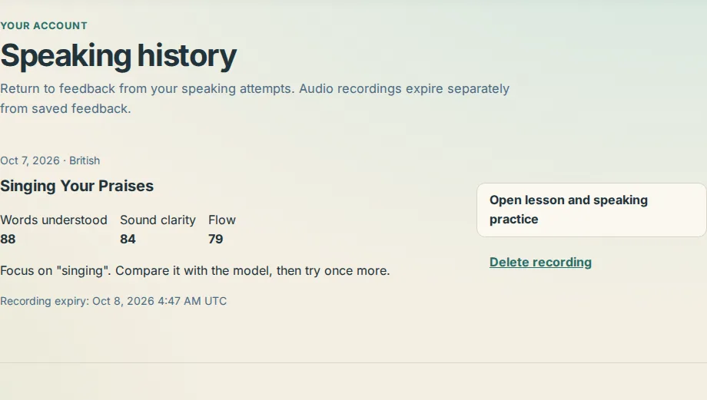Select the Singing Your Praises title

point(77,186)
